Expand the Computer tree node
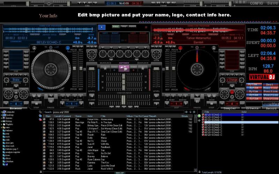 click(x=2, y=112)
